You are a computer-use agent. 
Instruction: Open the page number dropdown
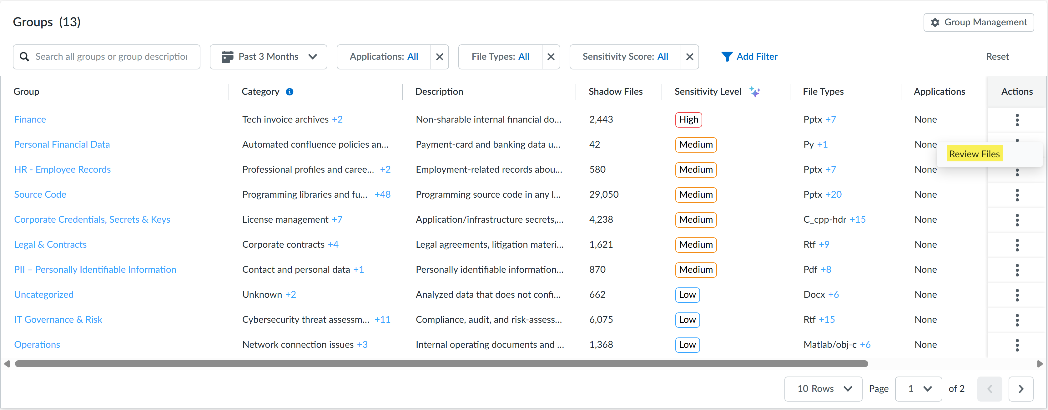pyautogui.click(x=918, y=389)
